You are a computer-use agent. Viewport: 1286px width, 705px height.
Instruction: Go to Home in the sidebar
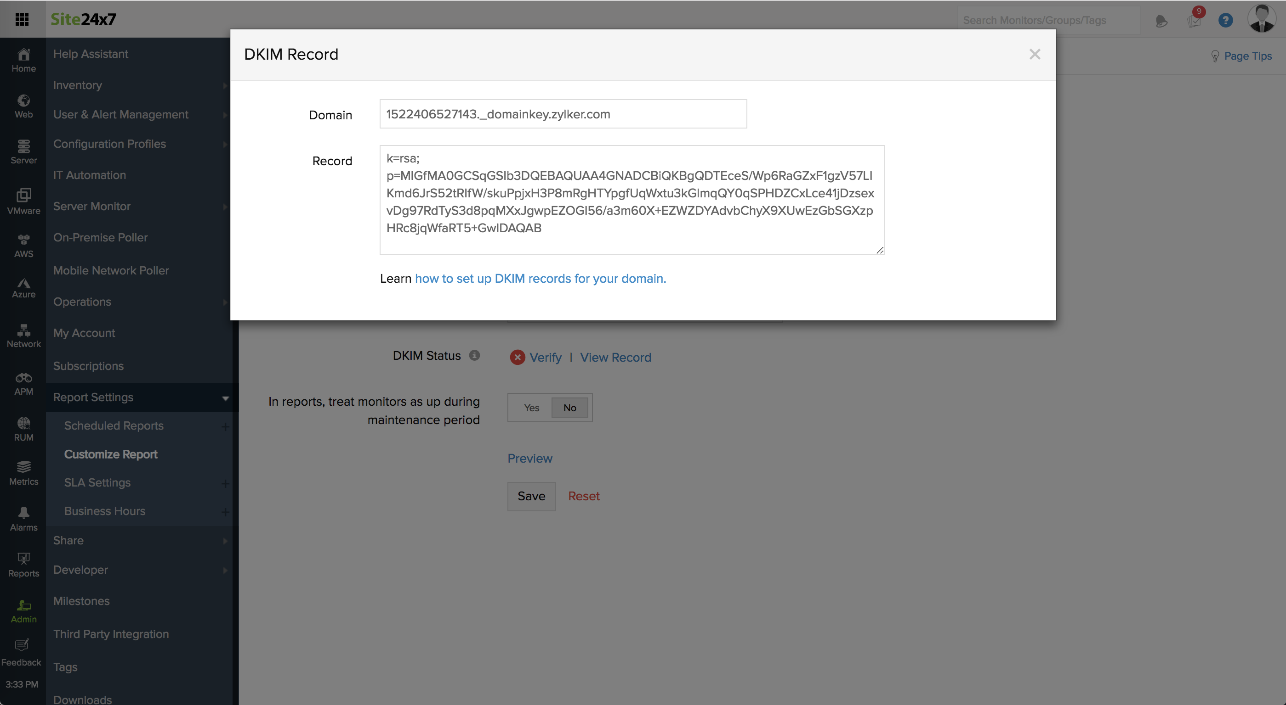pos(23,60)
